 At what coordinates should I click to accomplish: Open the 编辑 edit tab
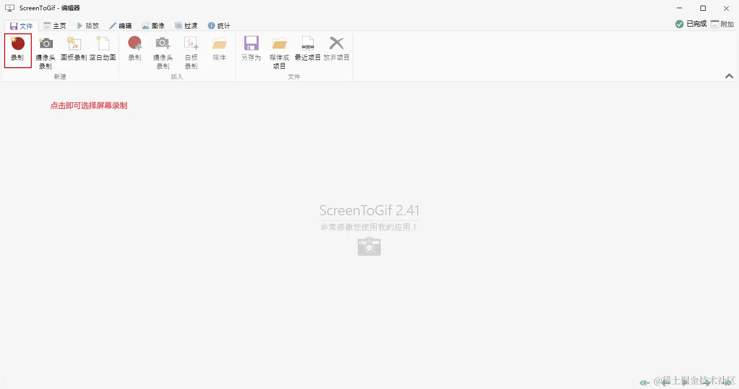[121, 26]
